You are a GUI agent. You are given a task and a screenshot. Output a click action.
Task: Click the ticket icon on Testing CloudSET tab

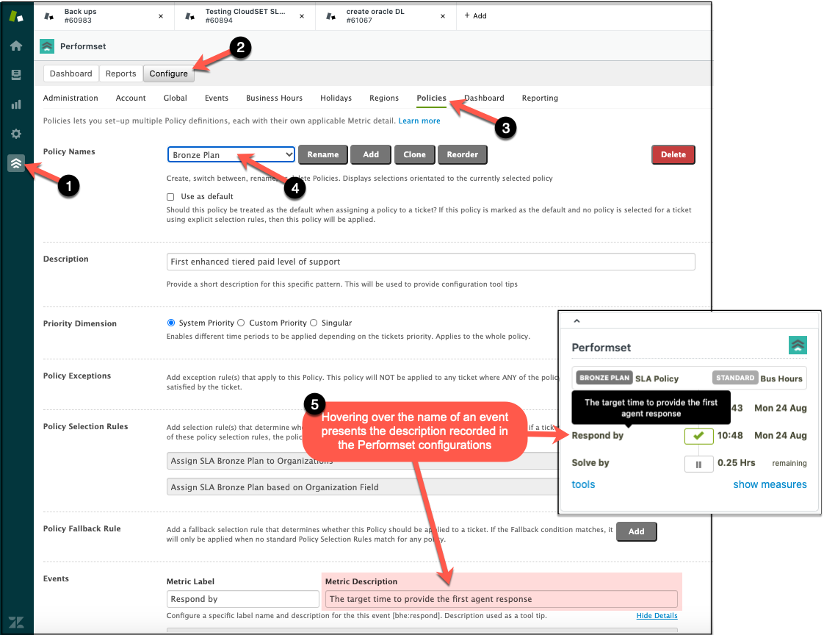190,16
